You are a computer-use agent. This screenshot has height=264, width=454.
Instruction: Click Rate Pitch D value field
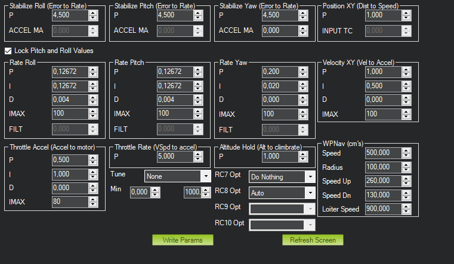coord(175,100)
